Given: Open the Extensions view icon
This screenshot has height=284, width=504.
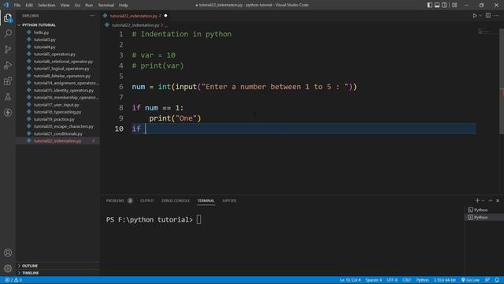Looking at the screenshot, I should [x=8, y=80].
